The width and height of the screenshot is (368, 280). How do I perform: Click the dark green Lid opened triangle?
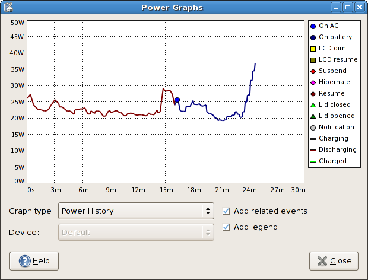click(x=313, y=116)
